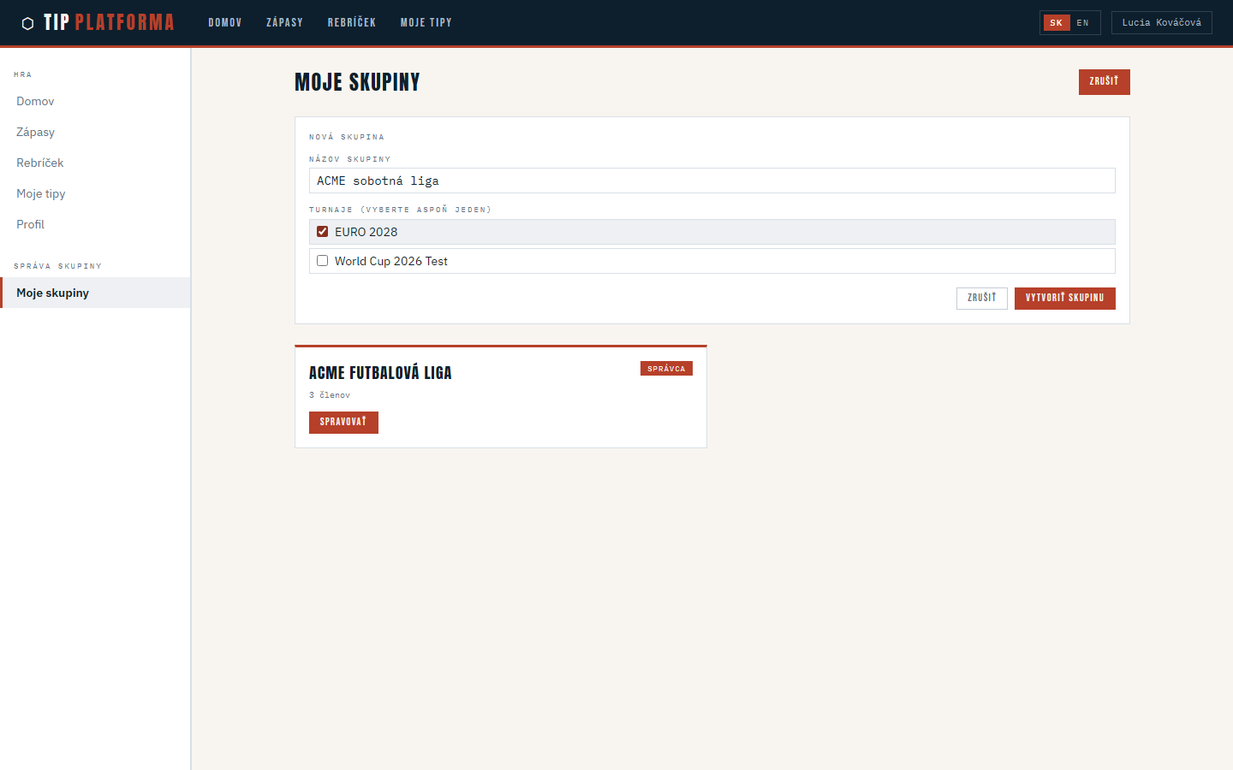Select the SK language option
1233x770 pixels.
coord(1057,23)
